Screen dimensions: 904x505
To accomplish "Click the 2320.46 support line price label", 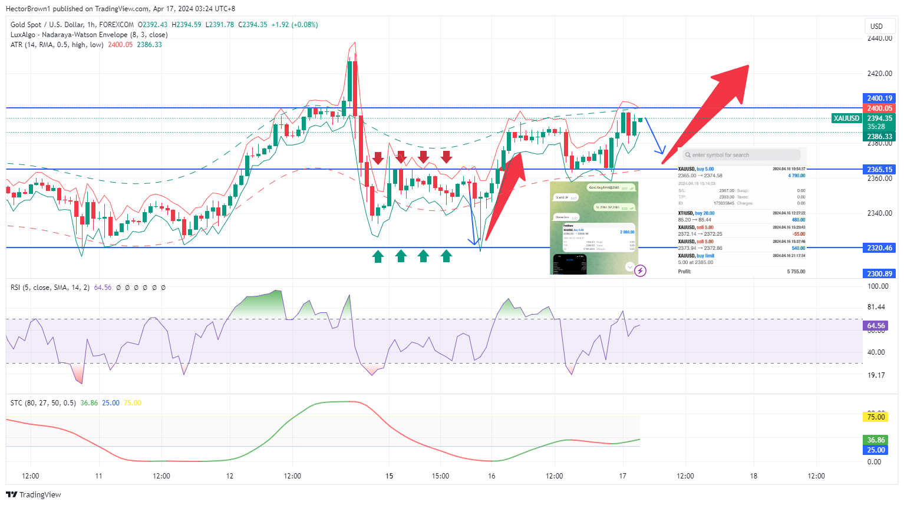I will [x=879, y=248].
